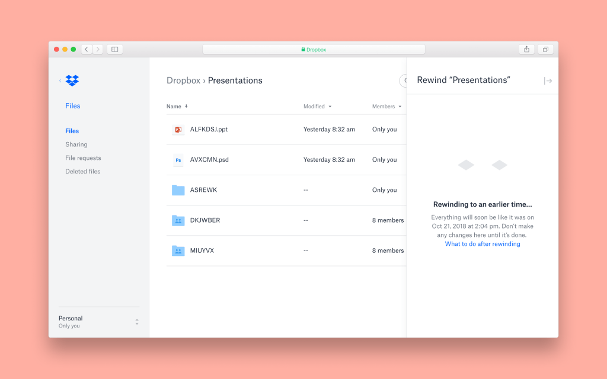The height and width of the screenshot is (379, 607).
Task: Click the Photoshop icon for AVXCMN.psd
Action: 178,160
